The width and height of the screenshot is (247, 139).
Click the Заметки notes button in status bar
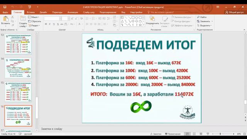point(156,134)
